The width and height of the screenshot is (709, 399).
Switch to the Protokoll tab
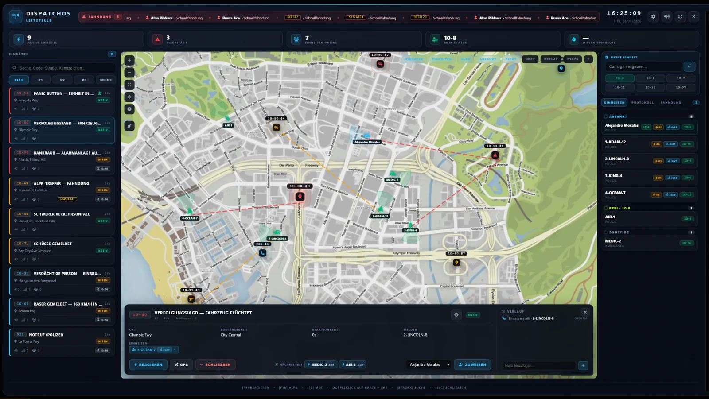pos(643,102)
